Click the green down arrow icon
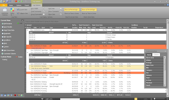 [22, 1]
